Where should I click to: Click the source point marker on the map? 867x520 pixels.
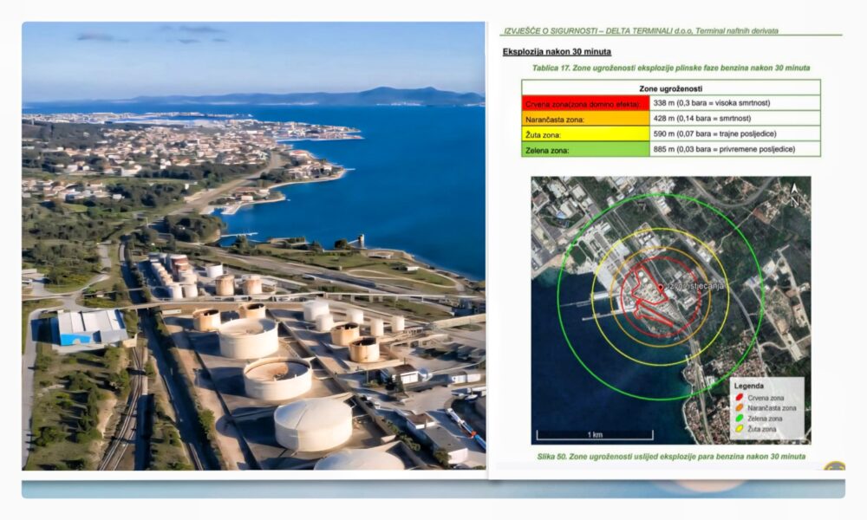point(660,286)
